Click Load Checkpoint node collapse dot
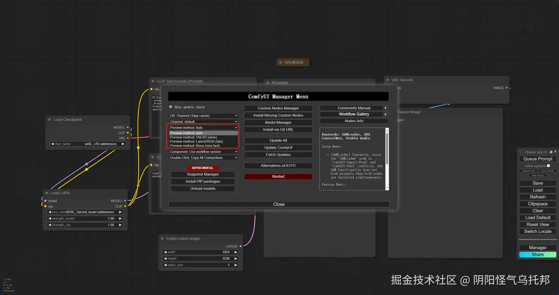This screenshot has height=295, width=559. (x=49, y=119)
